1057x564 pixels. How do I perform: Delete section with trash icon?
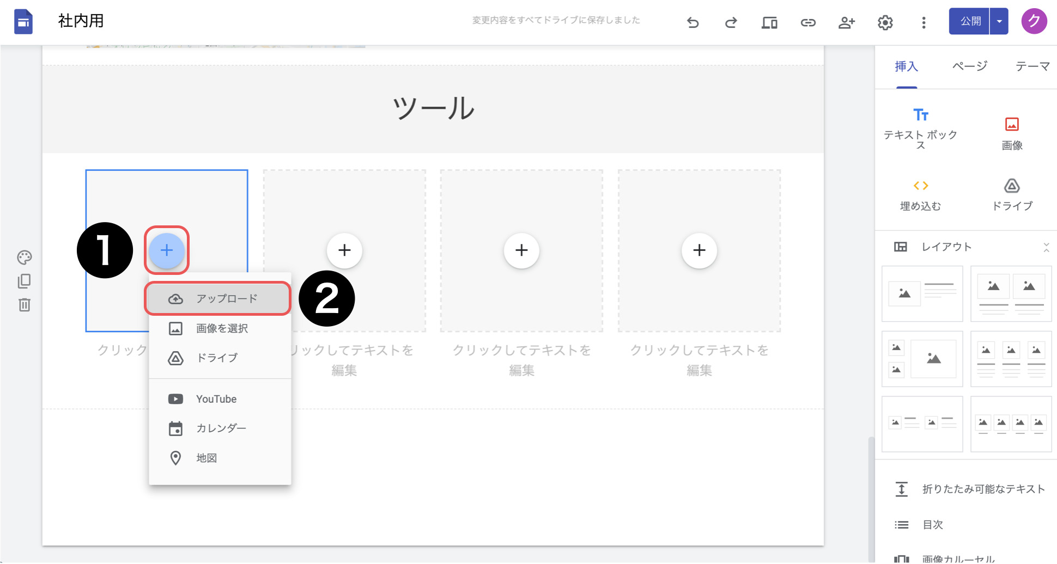click(25, 305)
